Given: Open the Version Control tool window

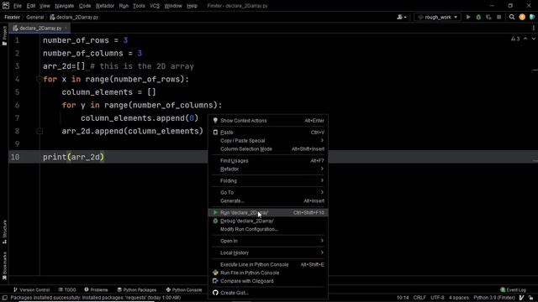Looking at the screenshot, I should [32, 289].
